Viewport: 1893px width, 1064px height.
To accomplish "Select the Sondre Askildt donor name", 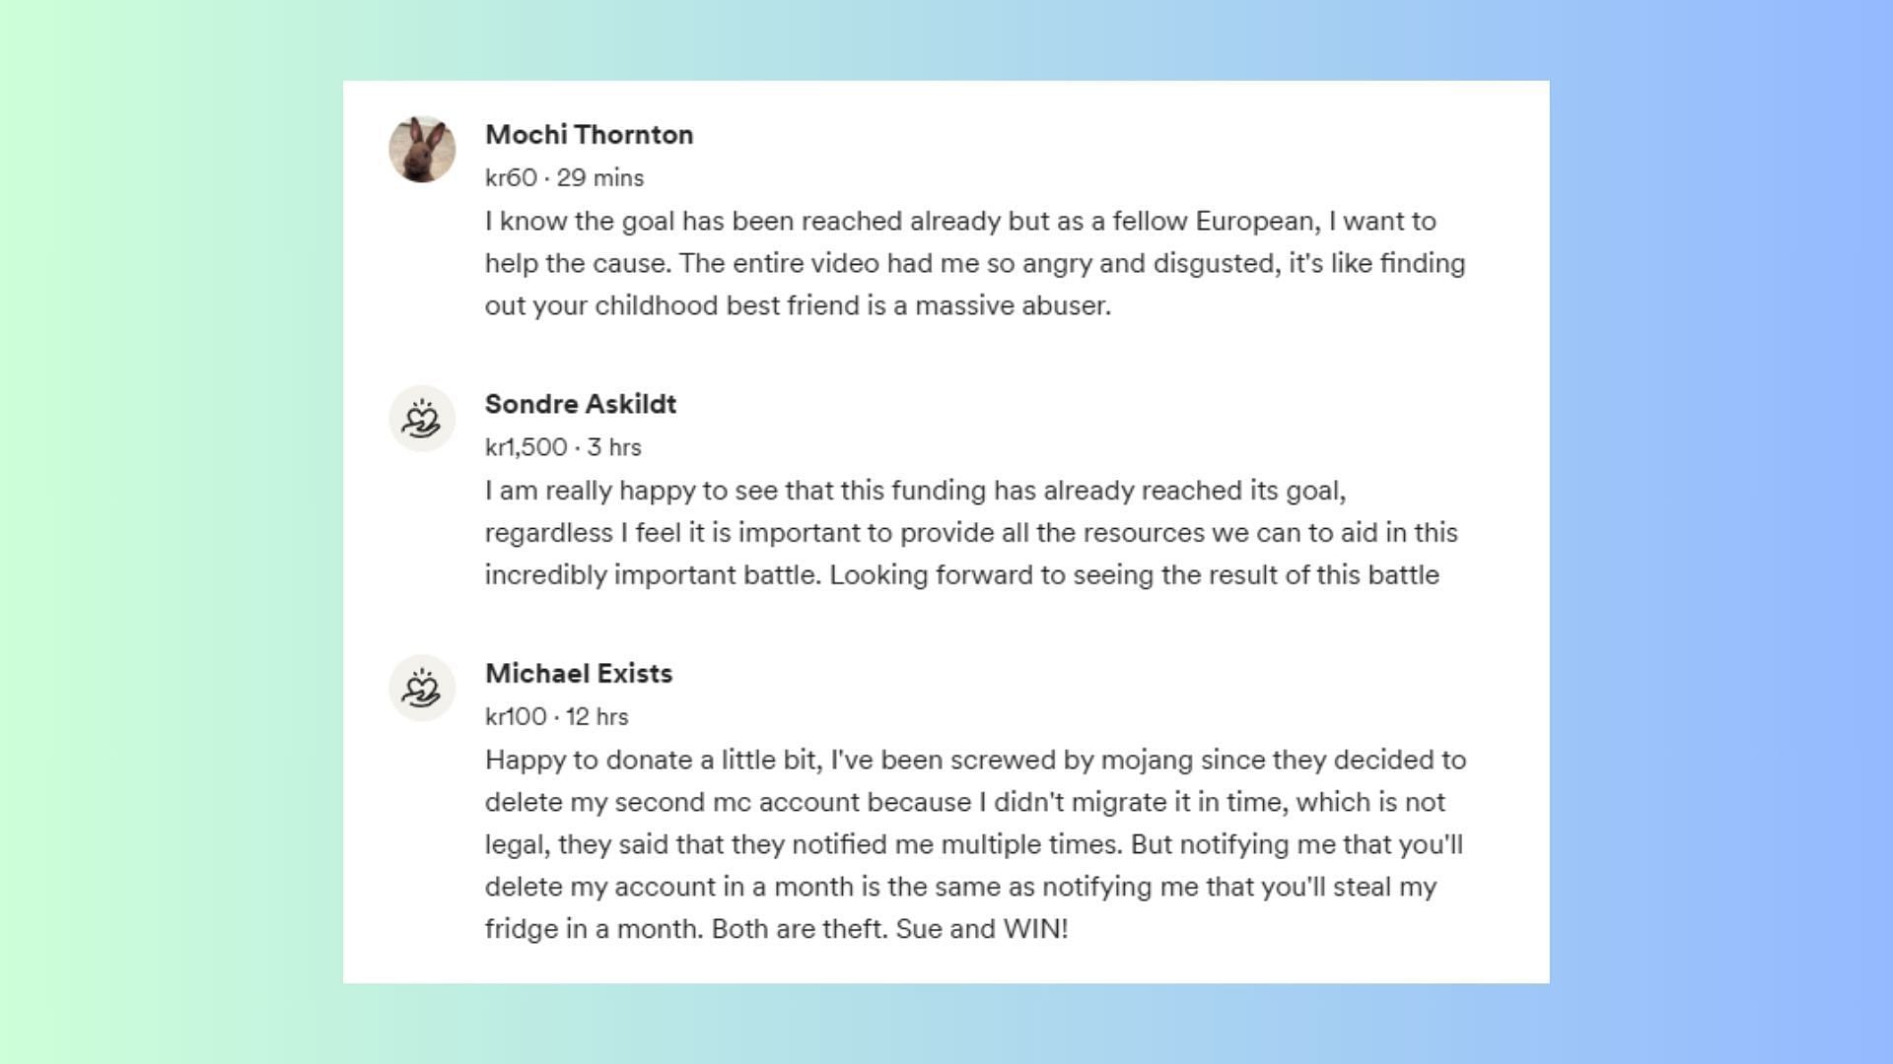I will [x=580, y=404].
